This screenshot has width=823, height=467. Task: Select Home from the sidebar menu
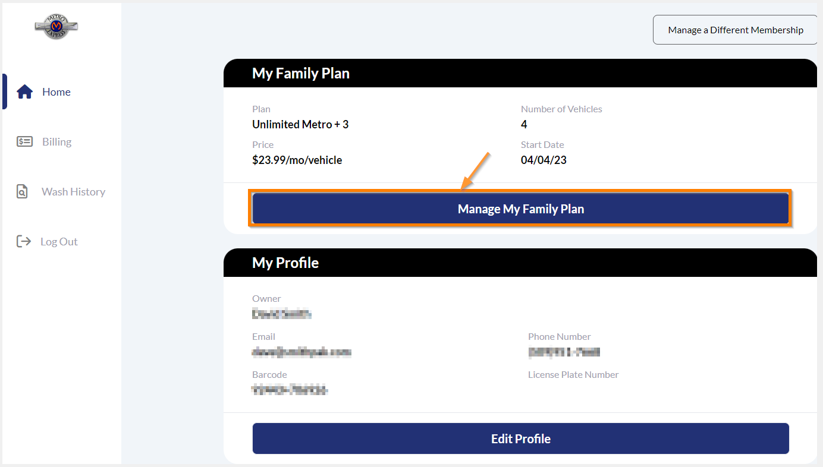click(x=56, y=91)
